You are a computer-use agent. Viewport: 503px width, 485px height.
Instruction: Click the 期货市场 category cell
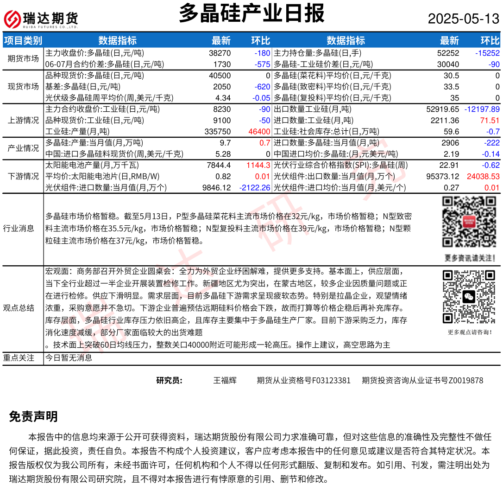[23, 58]
